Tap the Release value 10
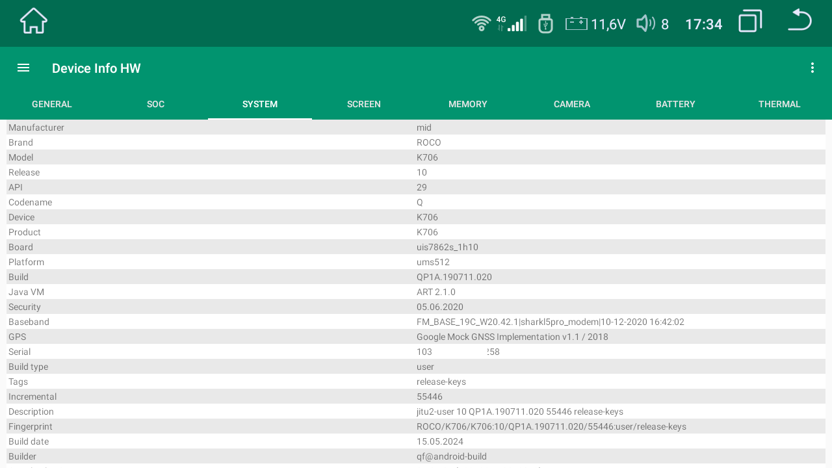832x468 pixels. tap(422, 172)
